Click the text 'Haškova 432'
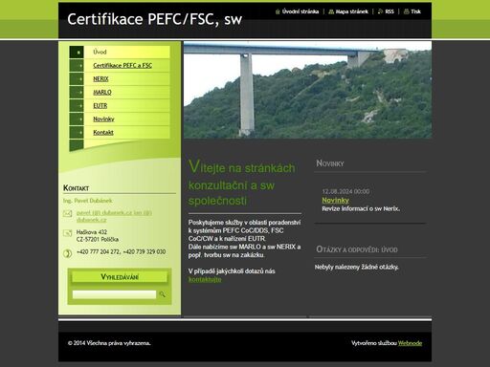 pos(92,232)
